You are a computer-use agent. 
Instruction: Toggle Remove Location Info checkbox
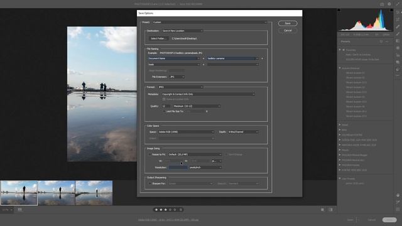point(164,99)
